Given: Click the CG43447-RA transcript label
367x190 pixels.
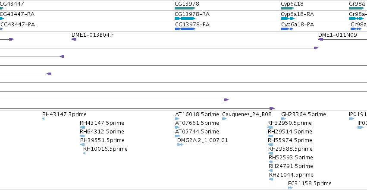Looking at the screenshot, I should 17,14.
